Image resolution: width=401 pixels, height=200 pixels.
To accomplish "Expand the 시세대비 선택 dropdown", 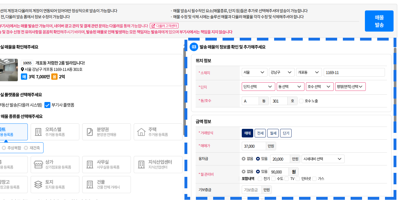I will [323, 159].
